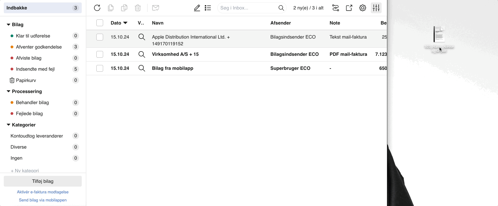Click the trash delete icon in toolbar
Image resolution: width=498 pixels, height=206 pixels.
138,8
